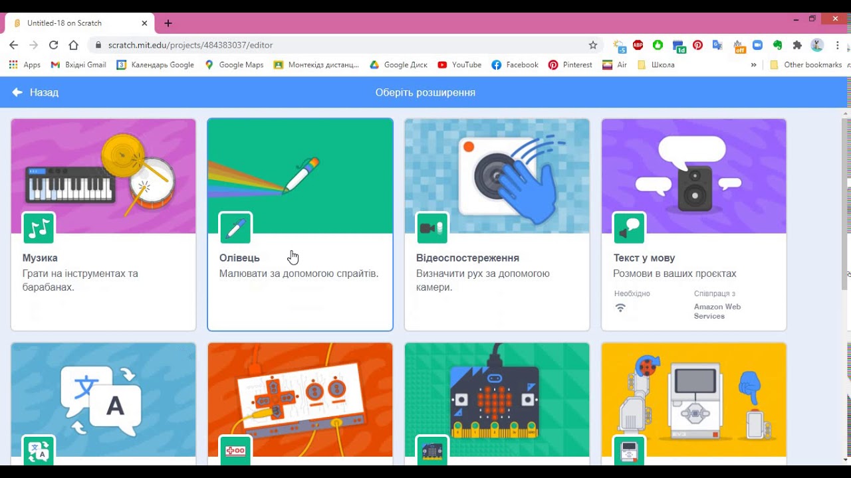Click the waving hand camera artwork
This screenshot has height=478, width=851.
[497, 176]
